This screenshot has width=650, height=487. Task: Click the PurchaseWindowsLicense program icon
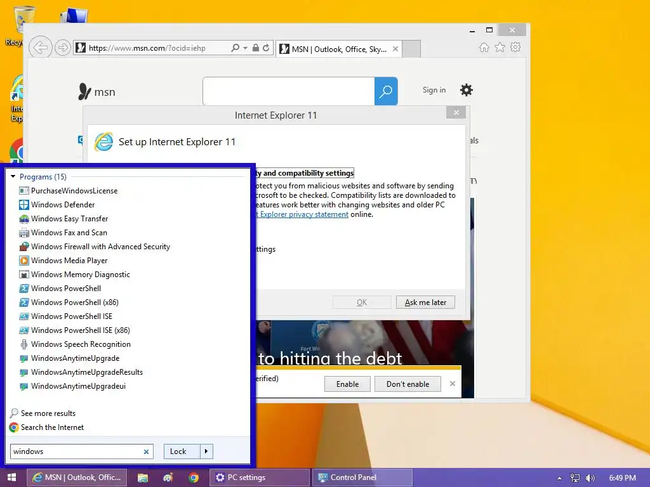pyautogui.click(x=24, y=191)
